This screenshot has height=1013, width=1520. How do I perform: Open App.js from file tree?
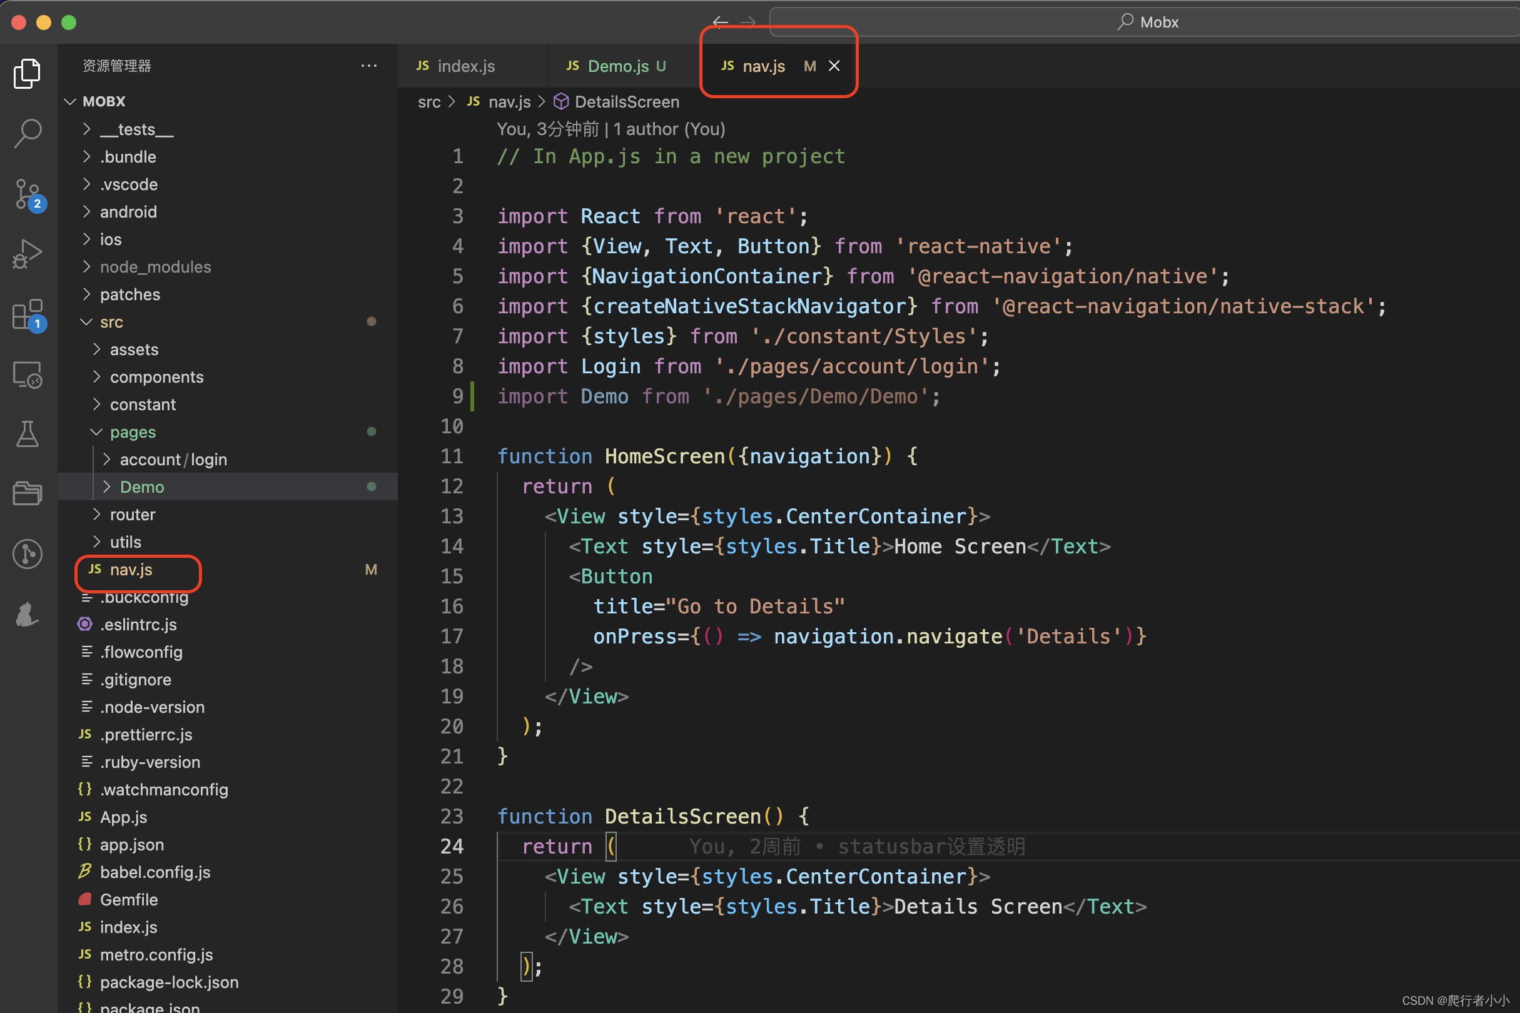[123, 817]
